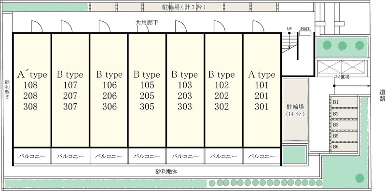Viewport: 386px width, 191px height.
Task: Click parking space B5
Action: click(345, 136)
